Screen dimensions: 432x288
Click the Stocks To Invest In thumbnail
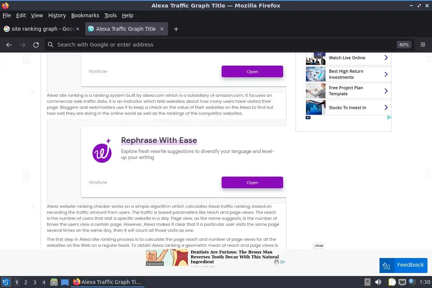315,108
